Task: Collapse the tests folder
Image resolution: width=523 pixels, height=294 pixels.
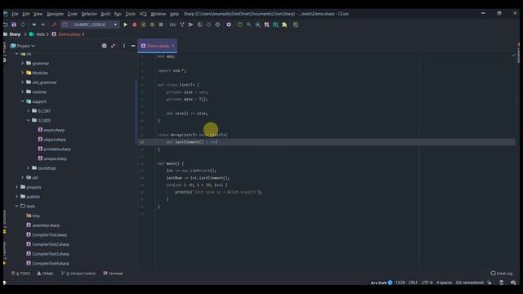Action: (16, 206)
